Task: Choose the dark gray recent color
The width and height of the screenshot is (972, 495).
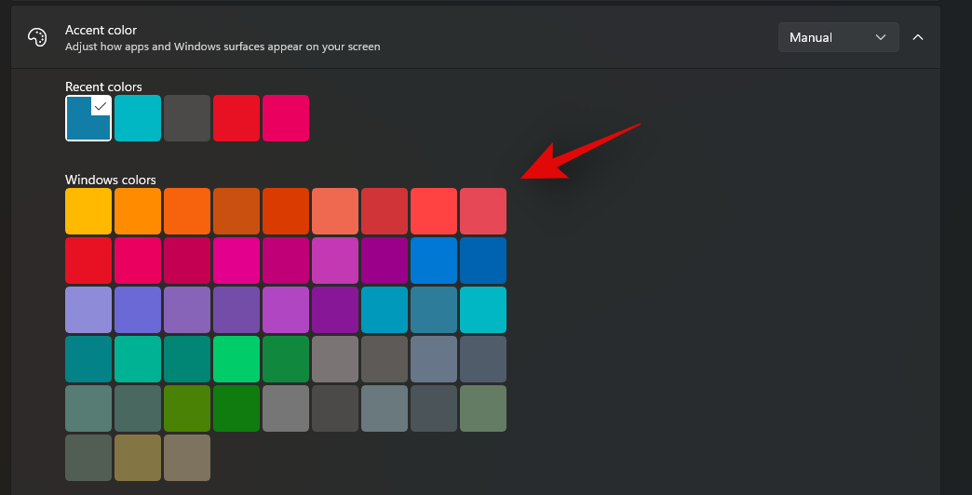Action: click(x=187, y=118)
